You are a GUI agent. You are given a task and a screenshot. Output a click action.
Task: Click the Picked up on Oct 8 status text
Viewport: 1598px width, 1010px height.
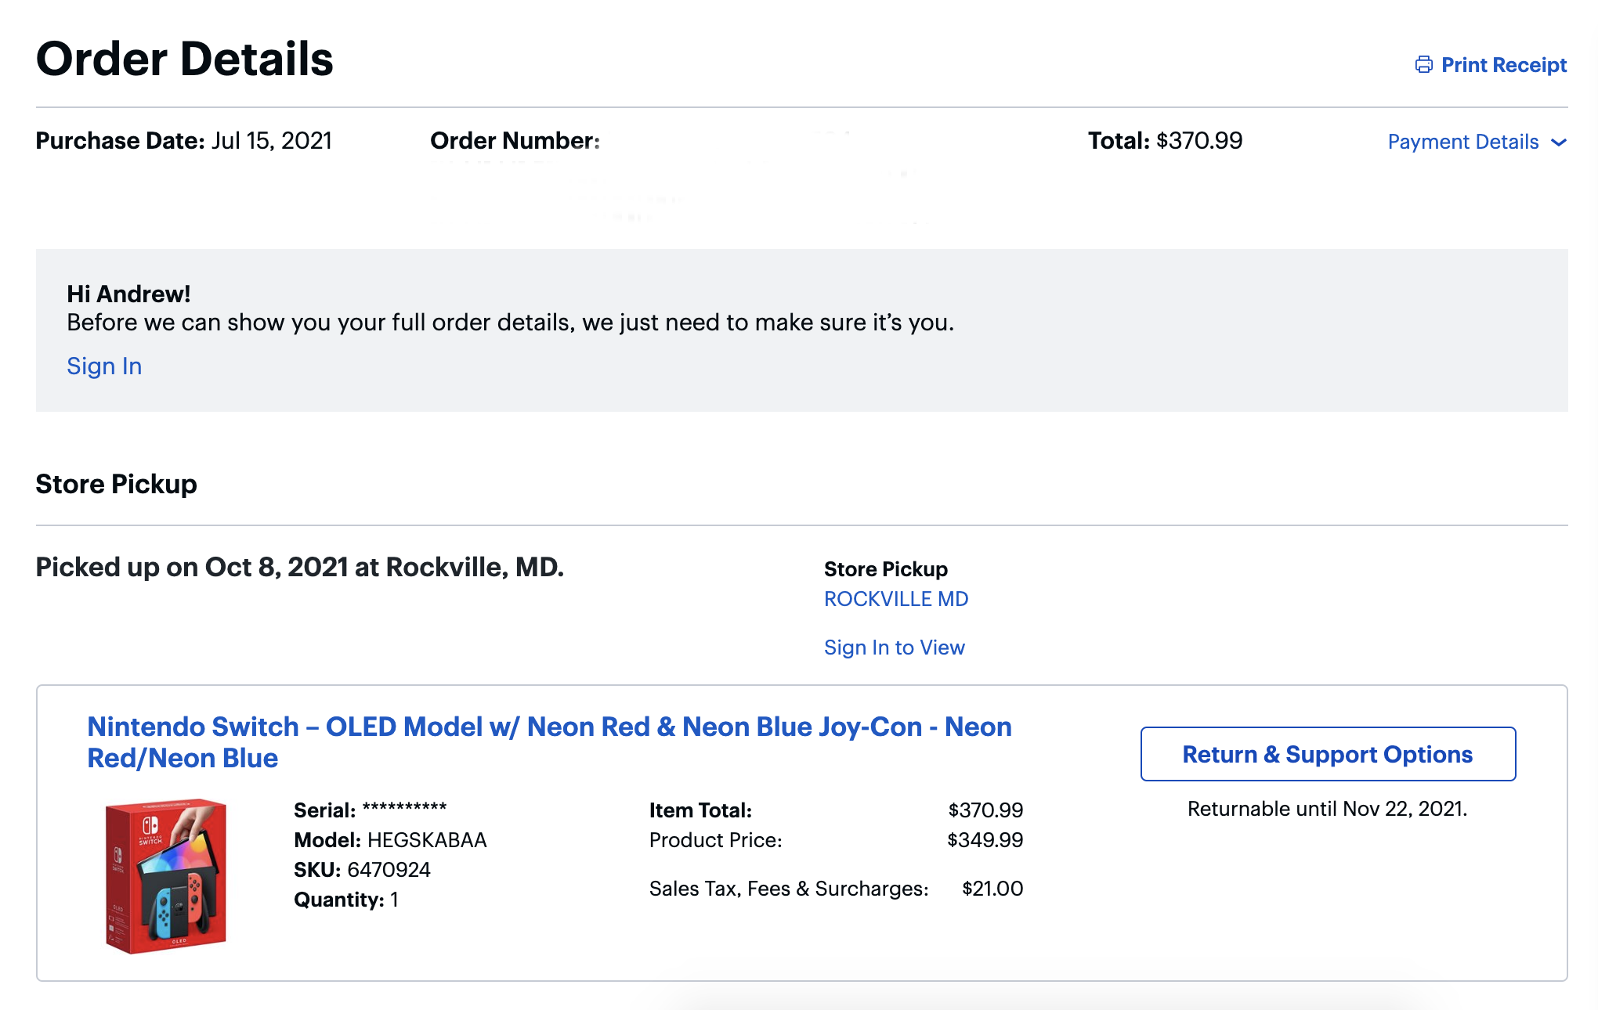point(300,567)
